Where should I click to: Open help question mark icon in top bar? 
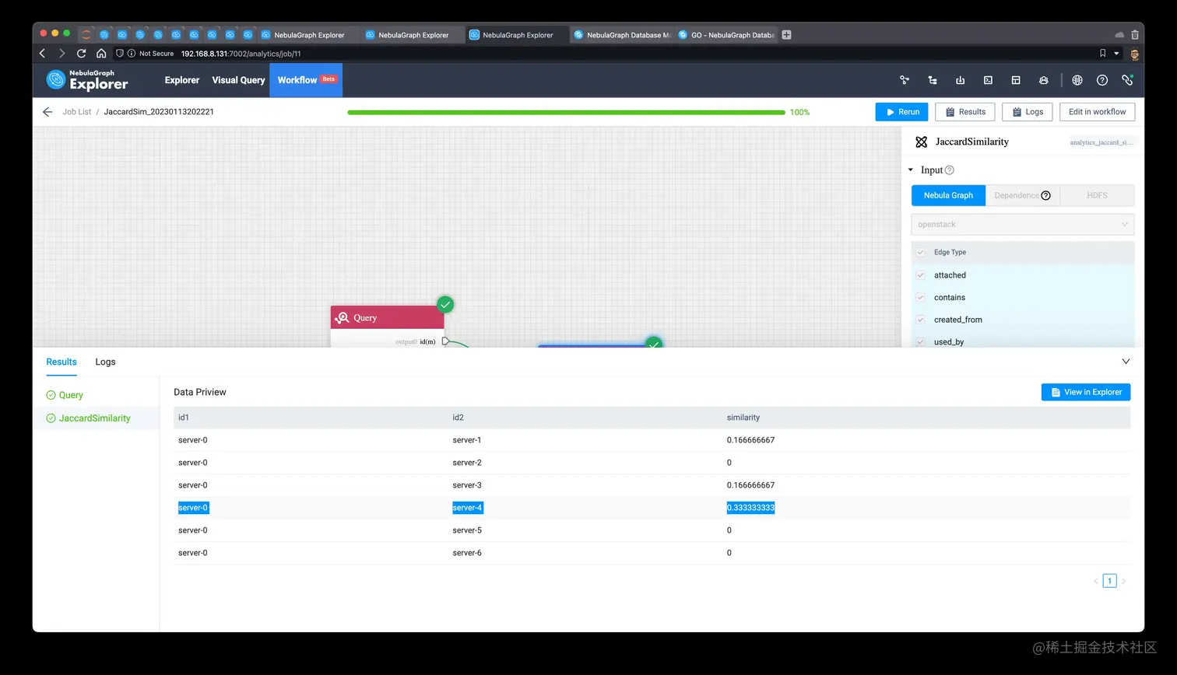pos(1102,80)
